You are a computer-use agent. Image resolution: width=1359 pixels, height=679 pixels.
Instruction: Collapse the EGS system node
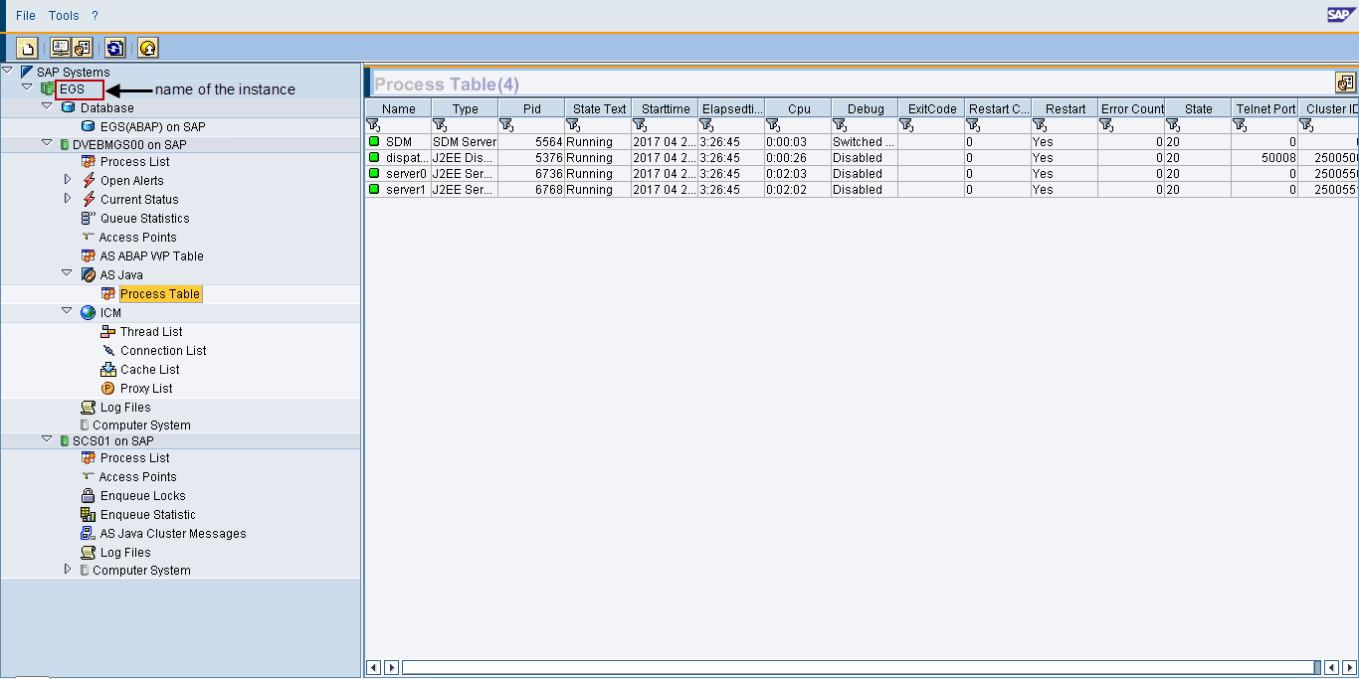tap(27, 88)
